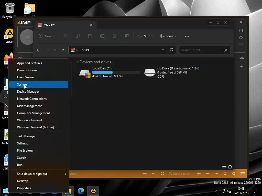Open Disk Management from the menu
The width and height of the screenshot is (262, 196).
[39, 106]
